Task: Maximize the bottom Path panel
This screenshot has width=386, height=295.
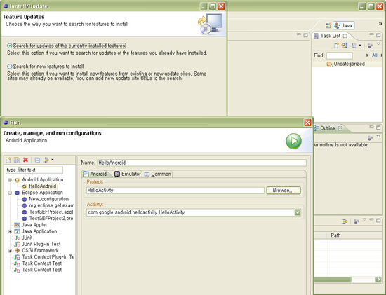Action: [378, 221]
